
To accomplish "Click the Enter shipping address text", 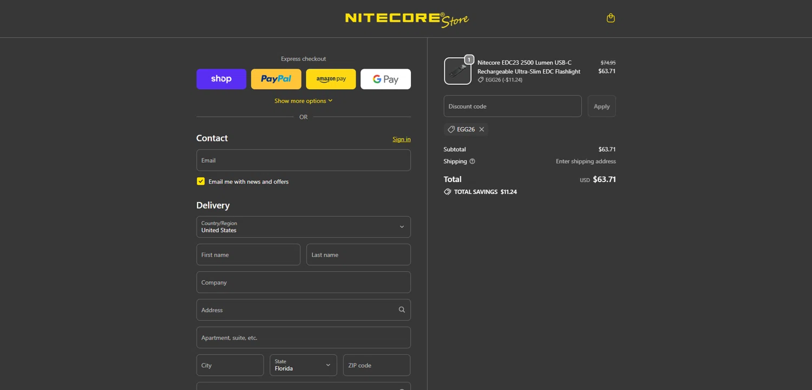I will point(586,162).
